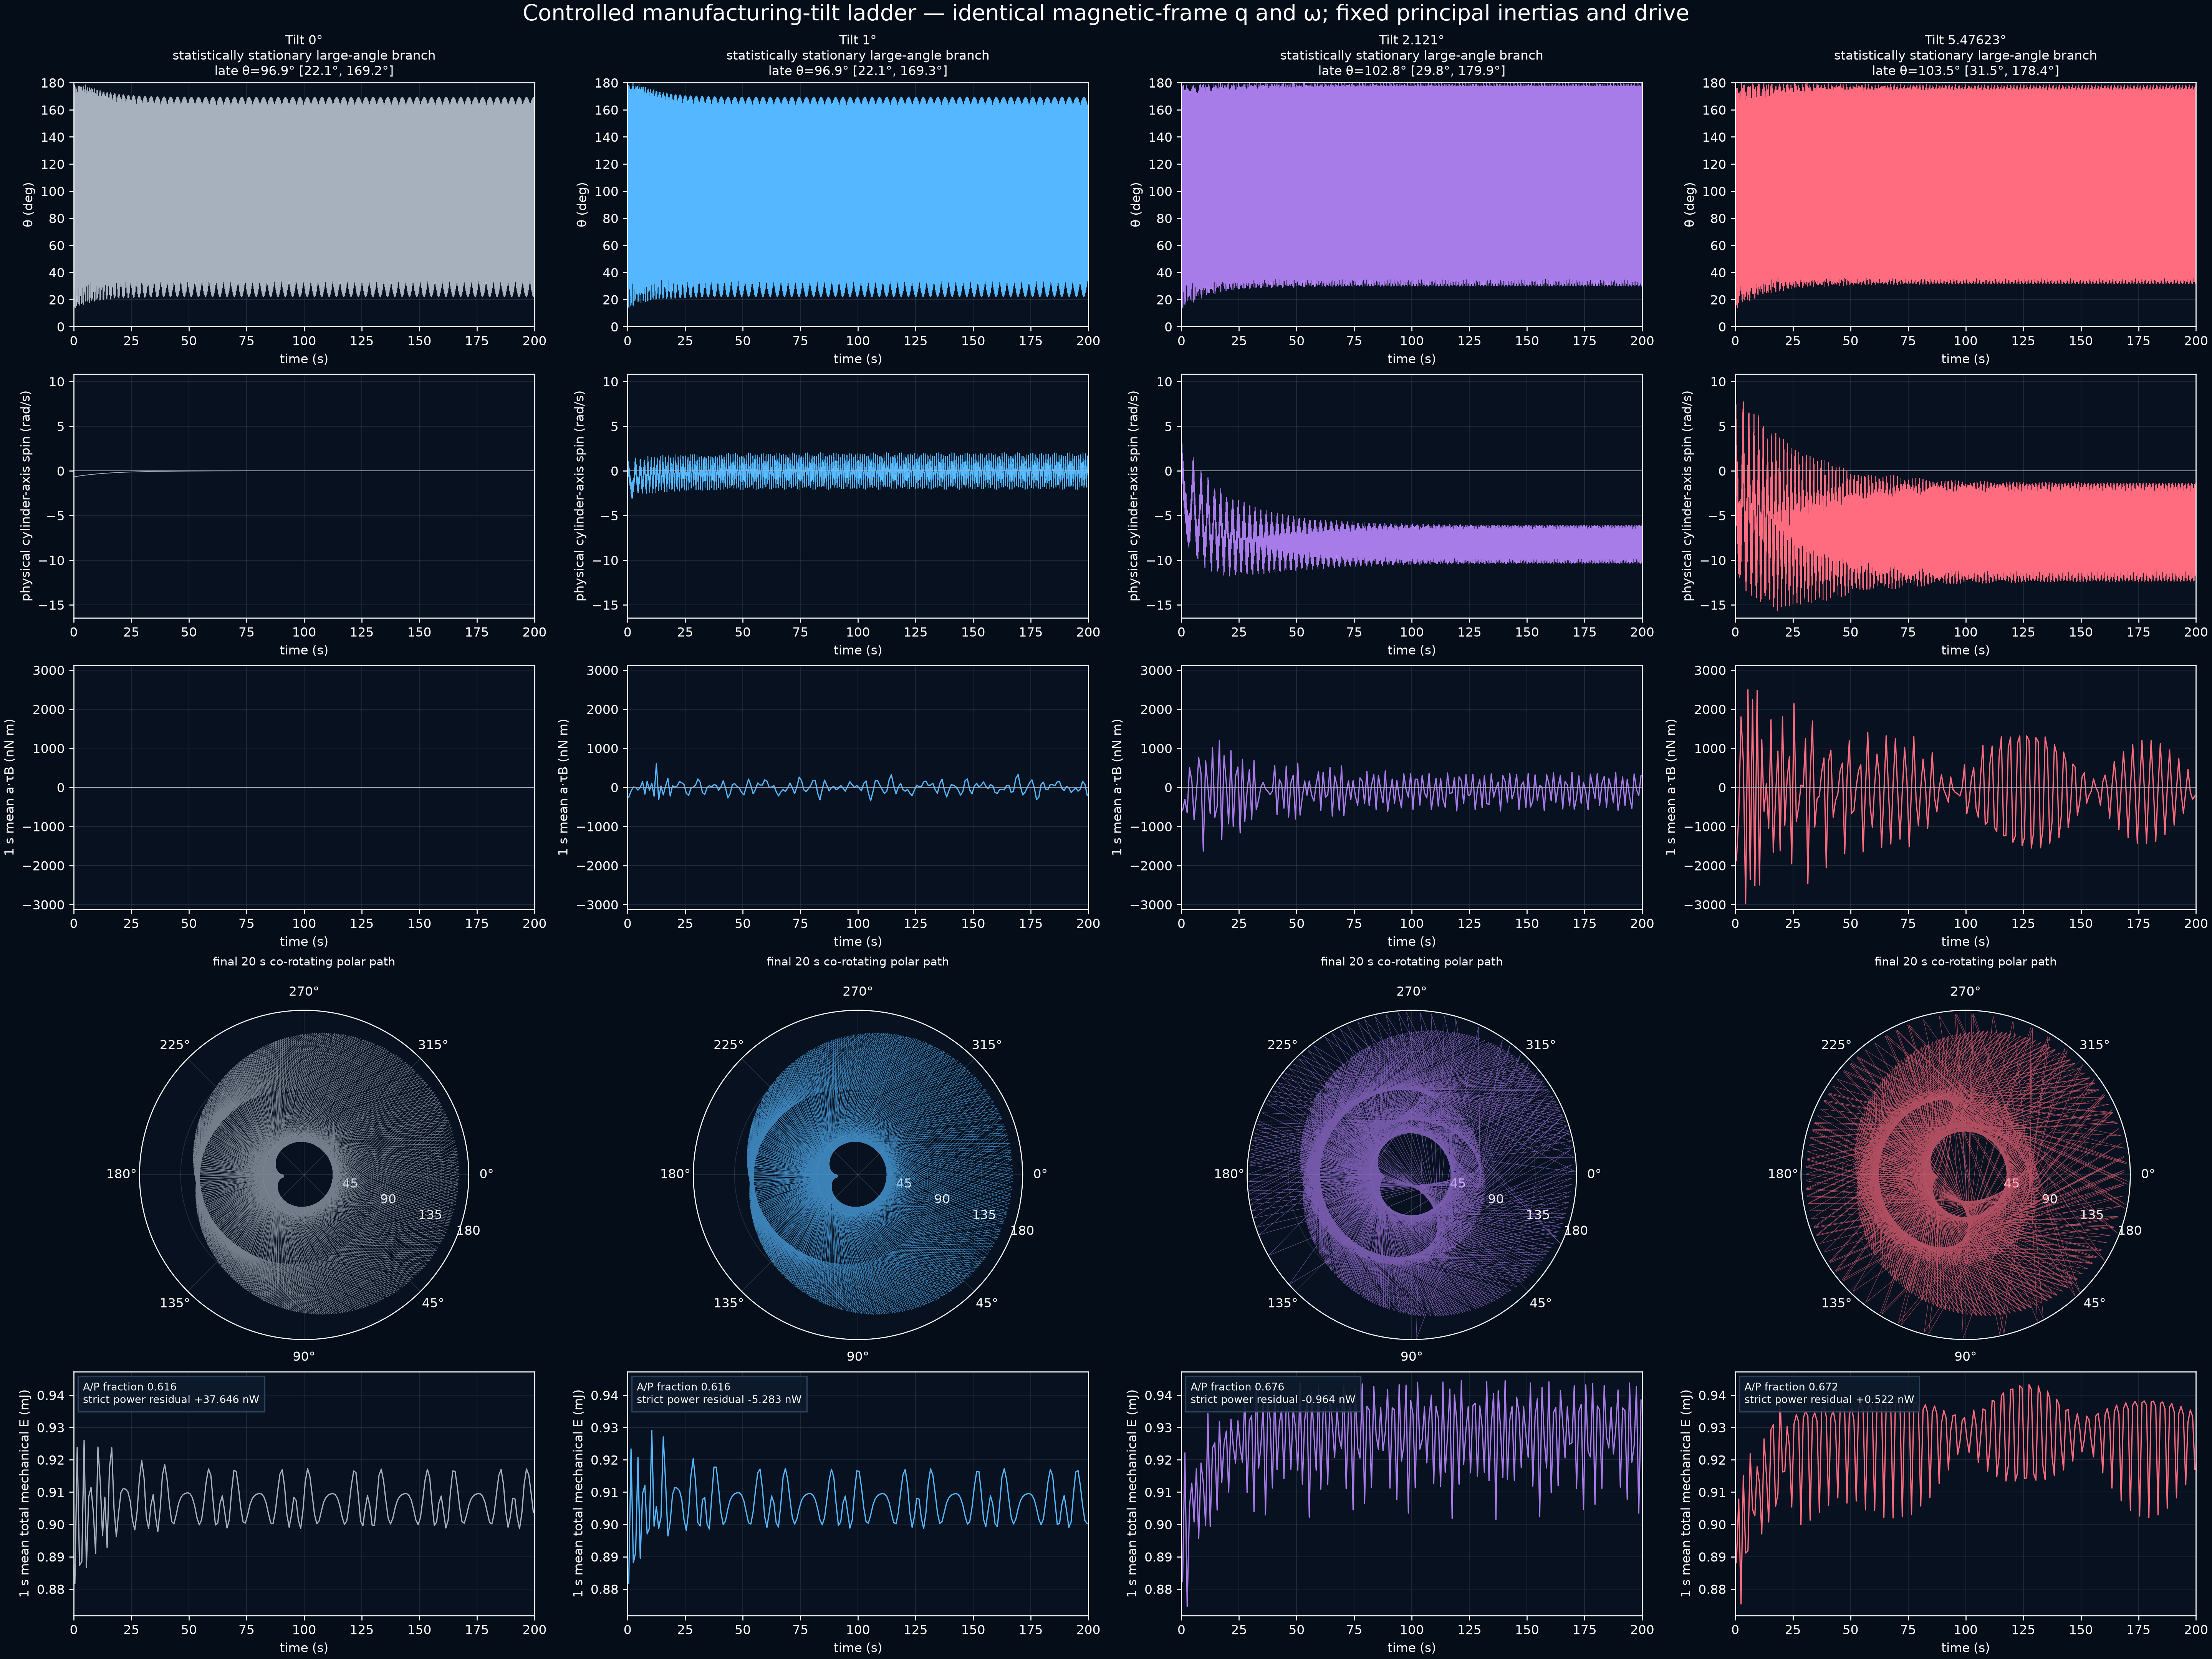The image size is (2212, 1659).
Task: Click the 'final 20 s co-rotating polar path' title above the red polar plot
Action: 1965,962
